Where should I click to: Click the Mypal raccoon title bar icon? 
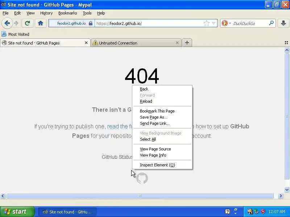(4, 4)
